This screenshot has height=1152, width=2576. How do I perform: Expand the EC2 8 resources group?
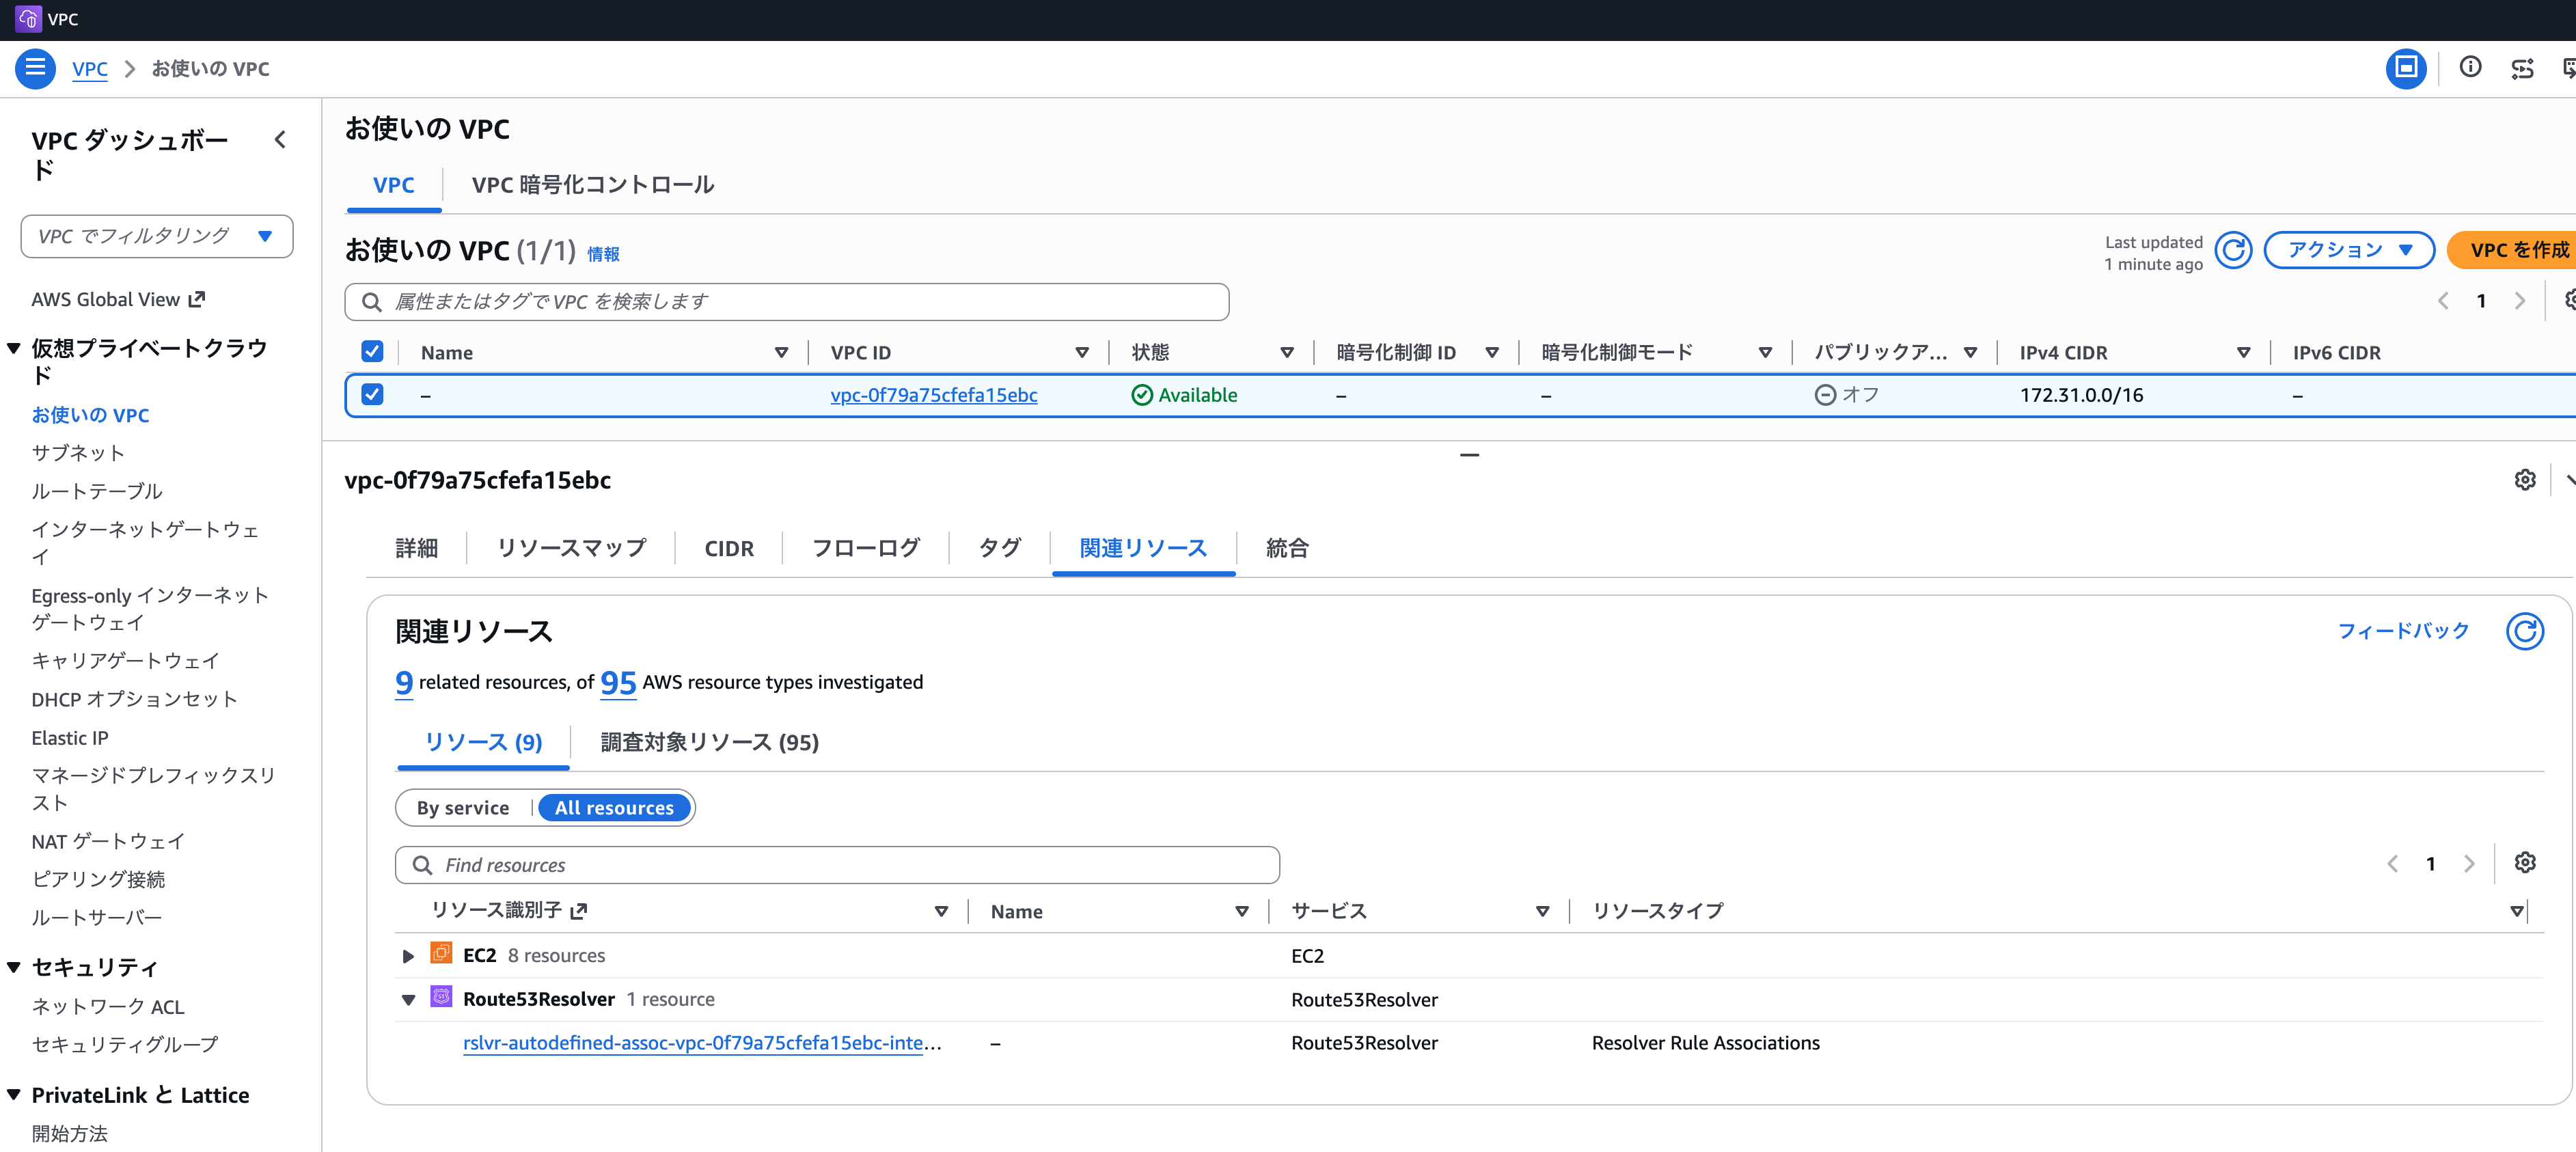click(x=408, y=956)
